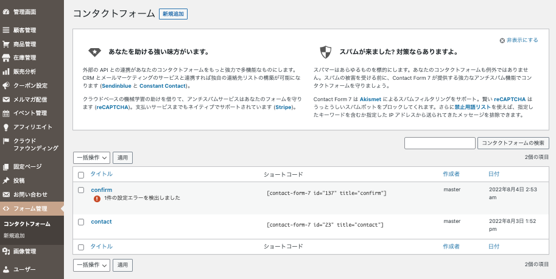Click the envelope icon beside メルマガ配信
This screenshot has width=556, height=279.
coord(6,99)
